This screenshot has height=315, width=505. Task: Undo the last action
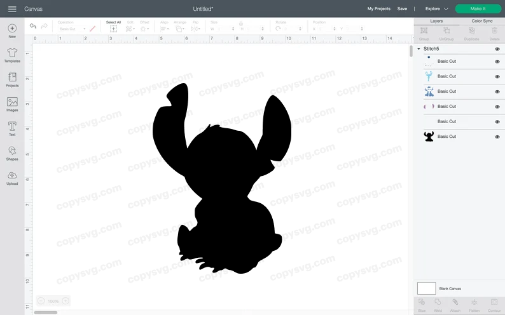[33, 26]
